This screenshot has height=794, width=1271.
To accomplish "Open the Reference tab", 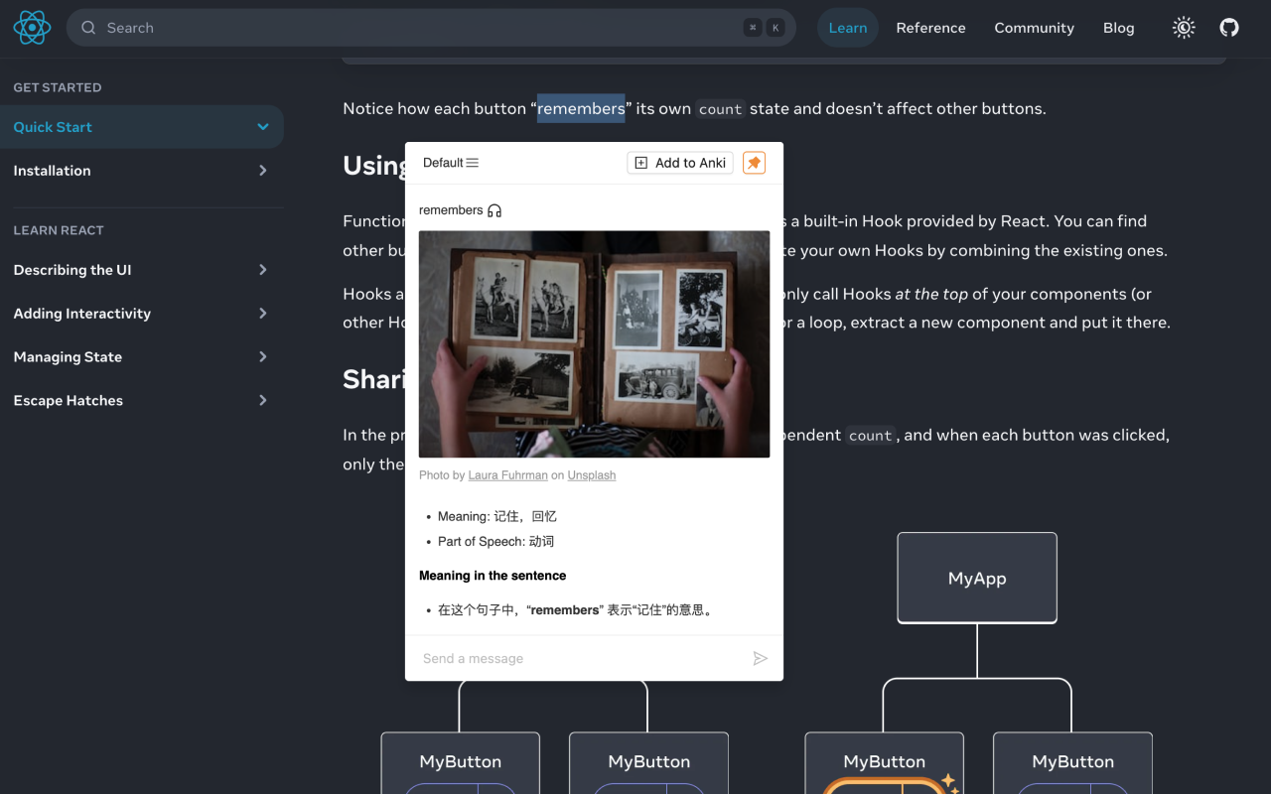I will [x=930, y=28].
